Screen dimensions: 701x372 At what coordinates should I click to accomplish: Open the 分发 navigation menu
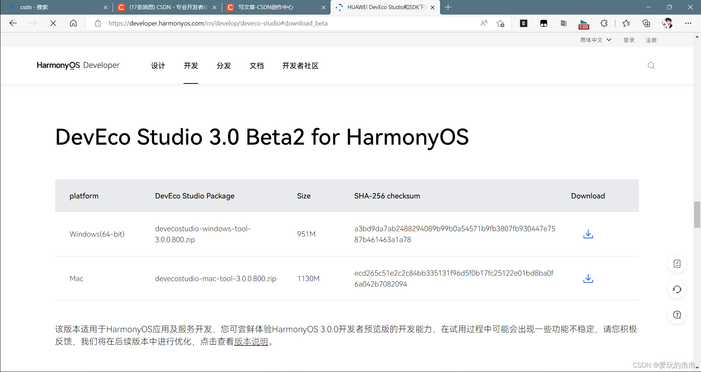[x=224, y=66]
